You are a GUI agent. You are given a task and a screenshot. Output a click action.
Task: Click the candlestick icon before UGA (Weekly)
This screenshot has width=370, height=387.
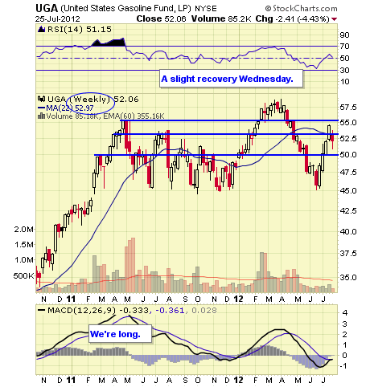[41, 99]
